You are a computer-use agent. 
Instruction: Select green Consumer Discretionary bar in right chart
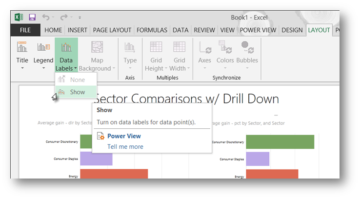tap(280, 142)
